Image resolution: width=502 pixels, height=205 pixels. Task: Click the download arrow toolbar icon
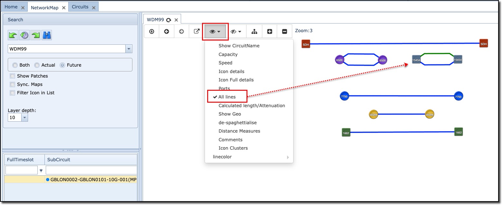[x=151, y=32]
